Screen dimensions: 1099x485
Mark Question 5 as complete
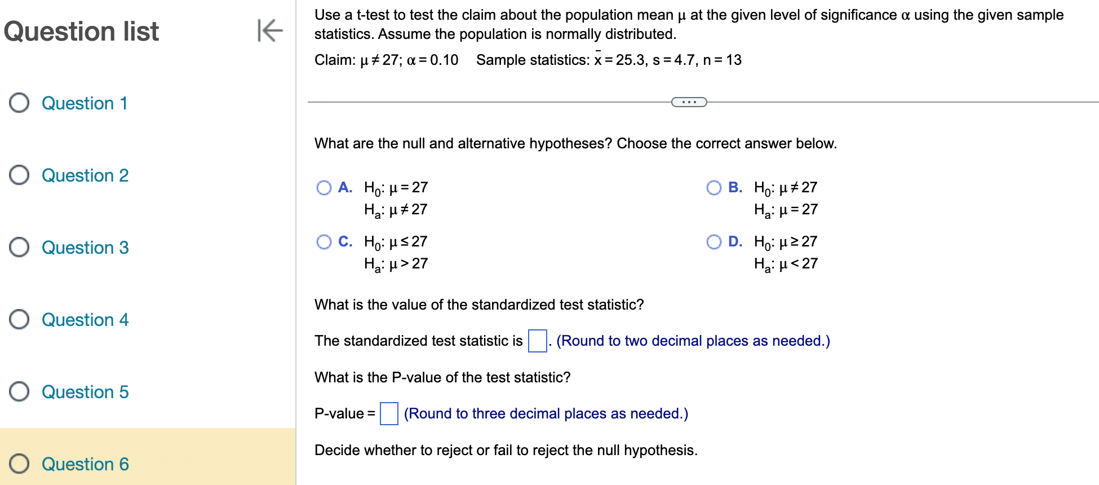(19, 392)
